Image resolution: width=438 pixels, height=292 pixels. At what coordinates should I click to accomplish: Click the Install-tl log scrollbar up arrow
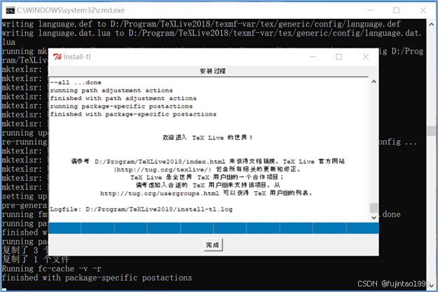[374, 82]
